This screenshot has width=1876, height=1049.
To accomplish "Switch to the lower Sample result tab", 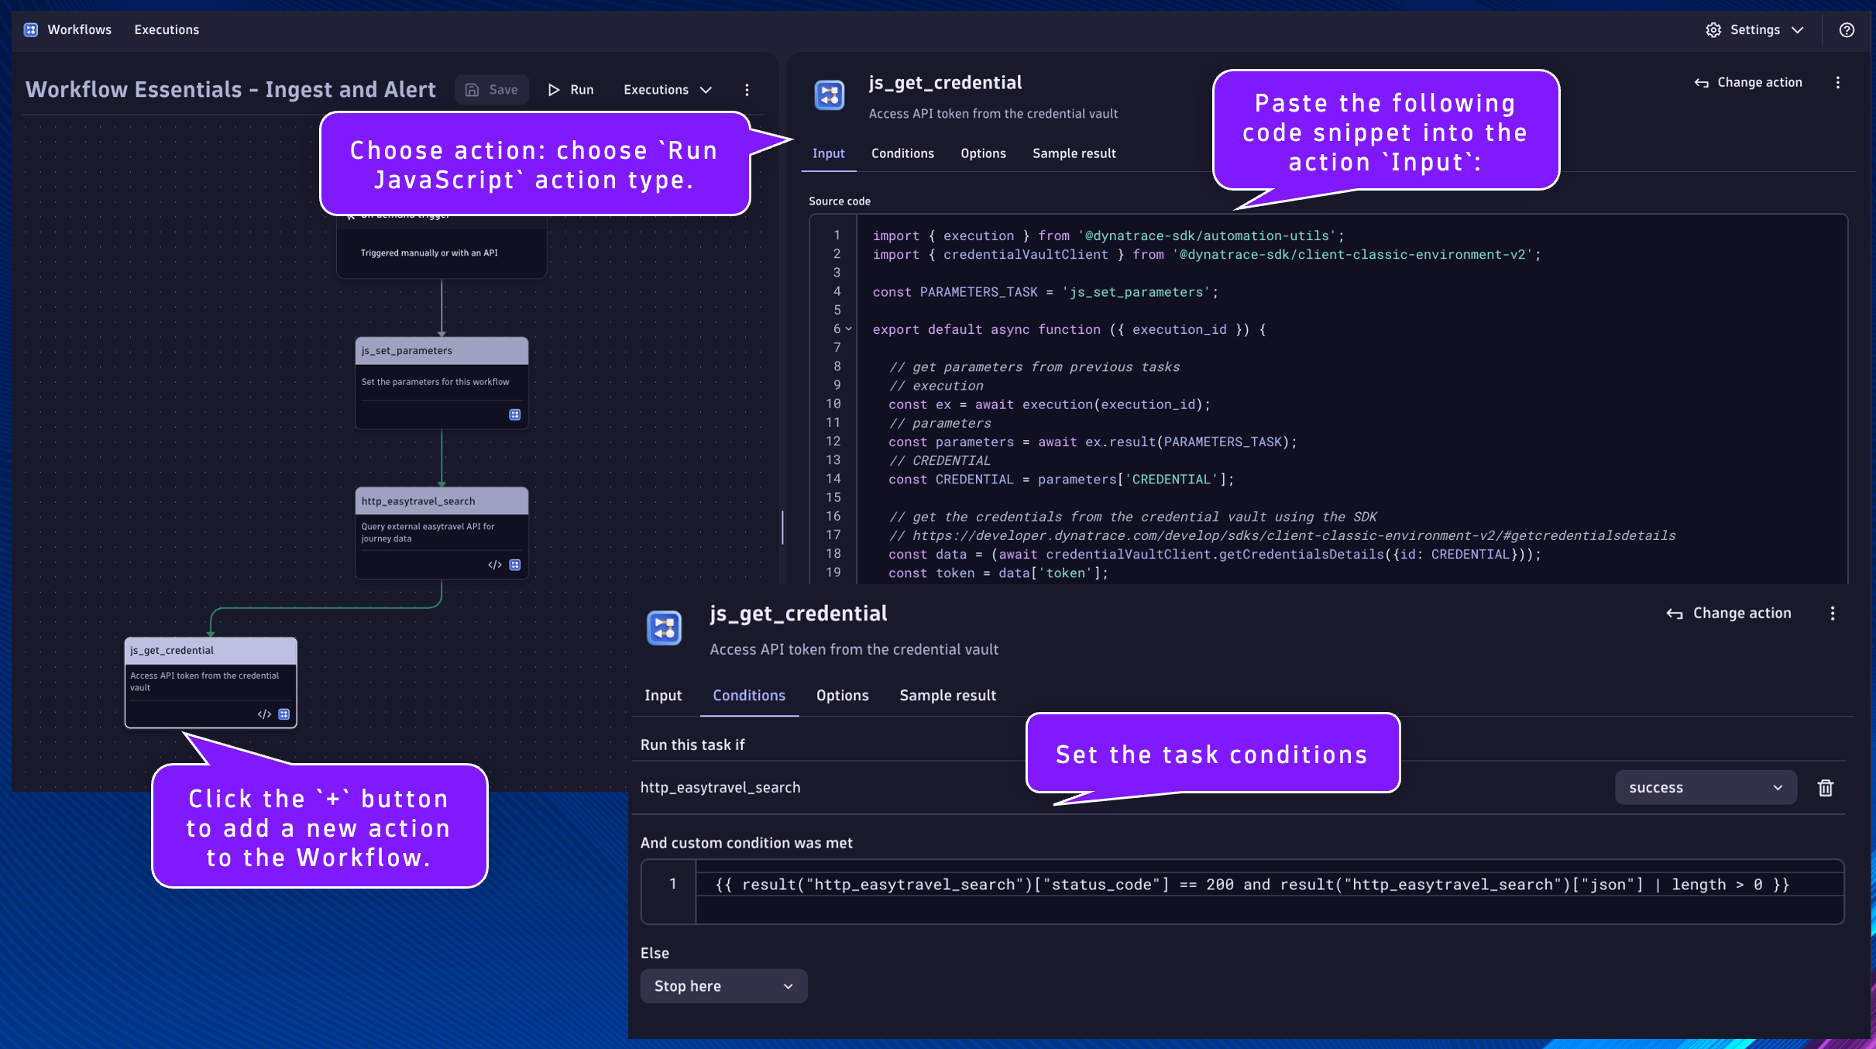I will click(x=947, y=695).
